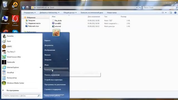
Task: Open Устройства и принтеры from the Start menu
Action: [53, 80]
